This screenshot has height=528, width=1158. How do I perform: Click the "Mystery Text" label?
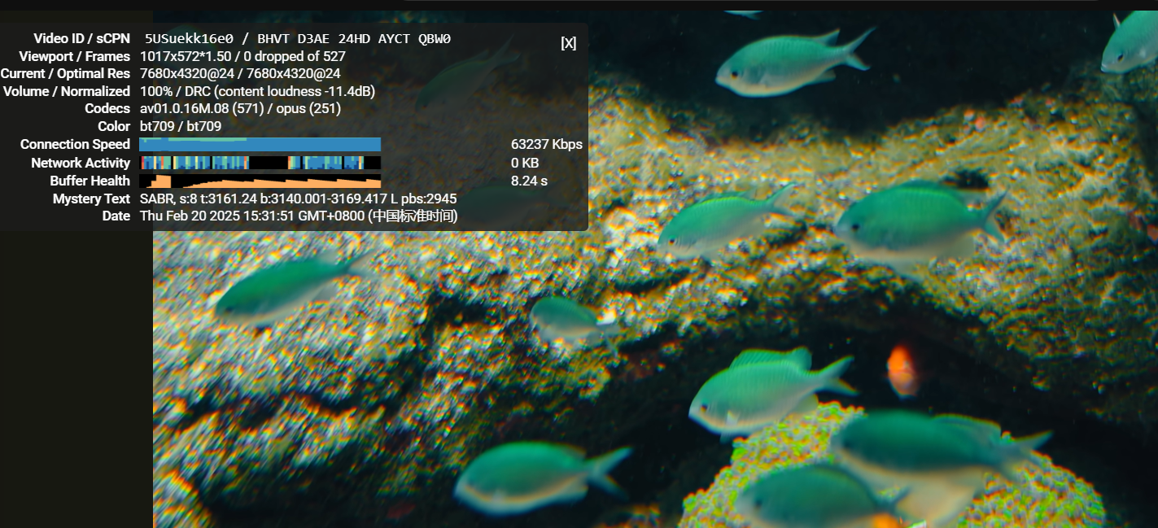click(x=91, y=199)
